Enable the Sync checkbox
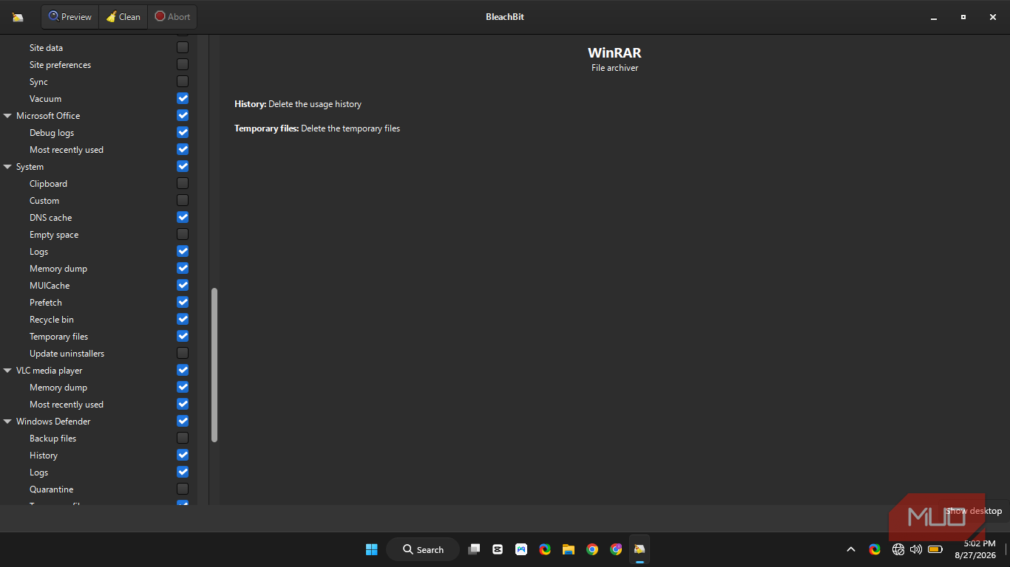Viewport: 1010px width, 567px height. 183,81
